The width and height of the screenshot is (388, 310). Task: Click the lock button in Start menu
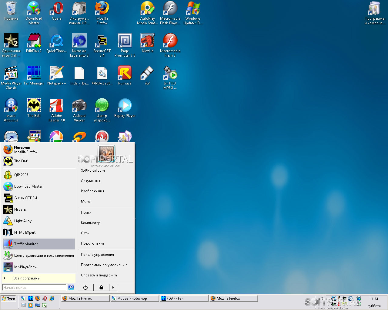(x=101, y=288)
